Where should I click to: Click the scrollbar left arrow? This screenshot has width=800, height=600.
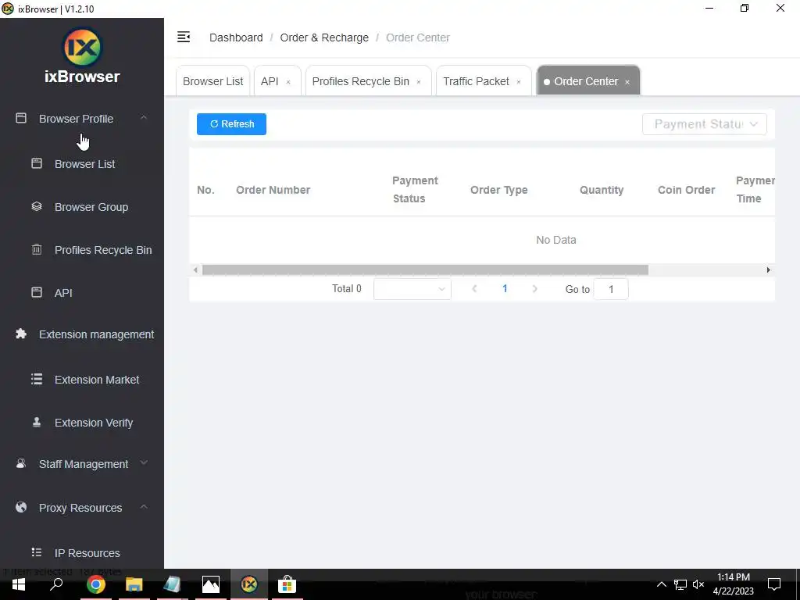[195, 270]
